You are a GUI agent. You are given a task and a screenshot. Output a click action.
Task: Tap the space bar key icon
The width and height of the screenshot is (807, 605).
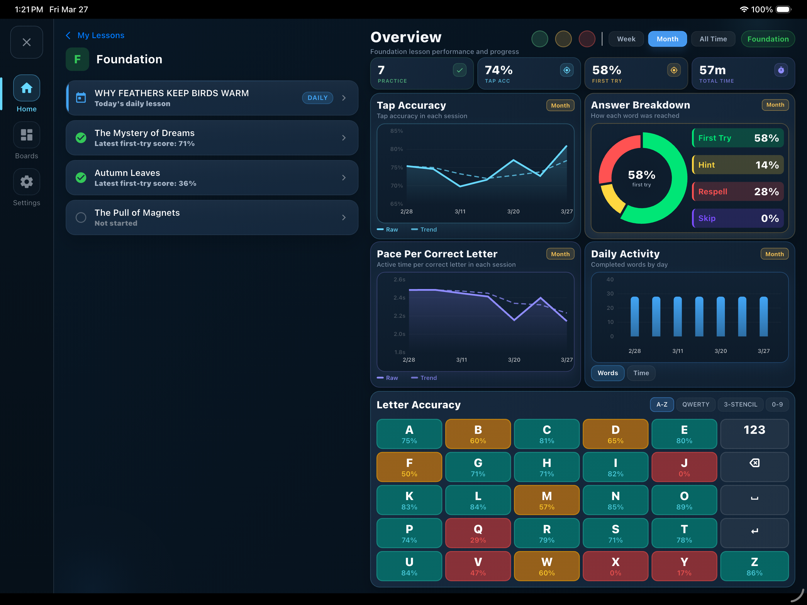click(755, 499)
